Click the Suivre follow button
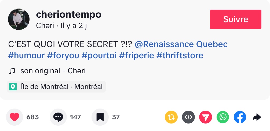 [x=235, y=19]
